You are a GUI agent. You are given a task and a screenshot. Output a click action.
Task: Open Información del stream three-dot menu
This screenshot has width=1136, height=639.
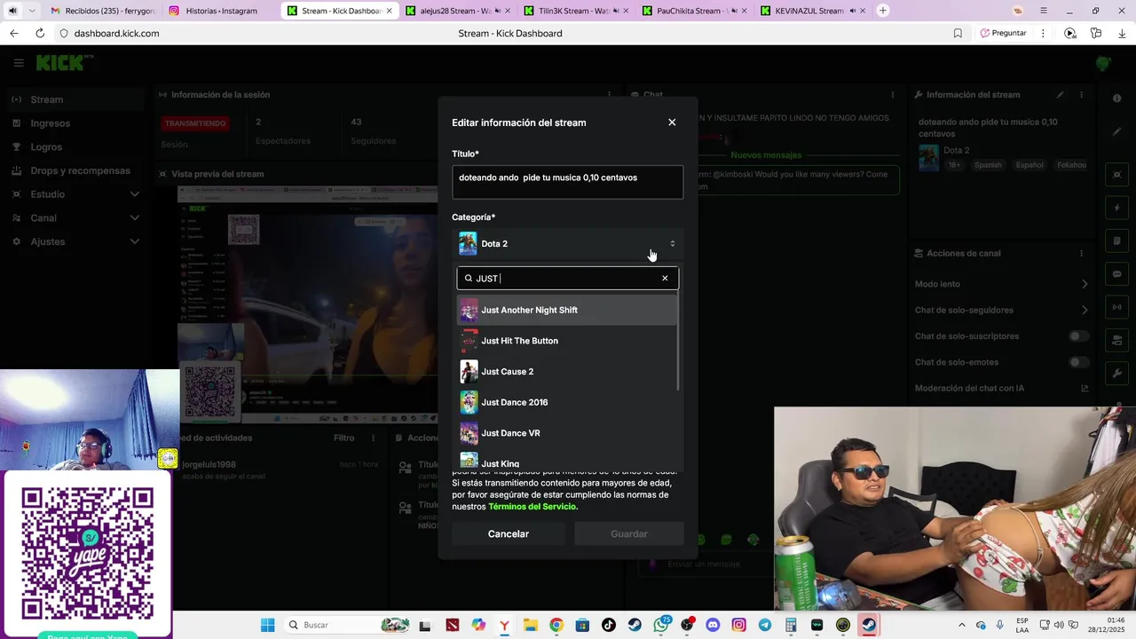click(x=1081, y=95)
